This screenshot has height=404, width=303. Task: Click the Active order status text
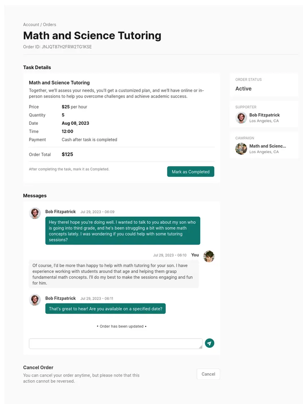point(243,89)
